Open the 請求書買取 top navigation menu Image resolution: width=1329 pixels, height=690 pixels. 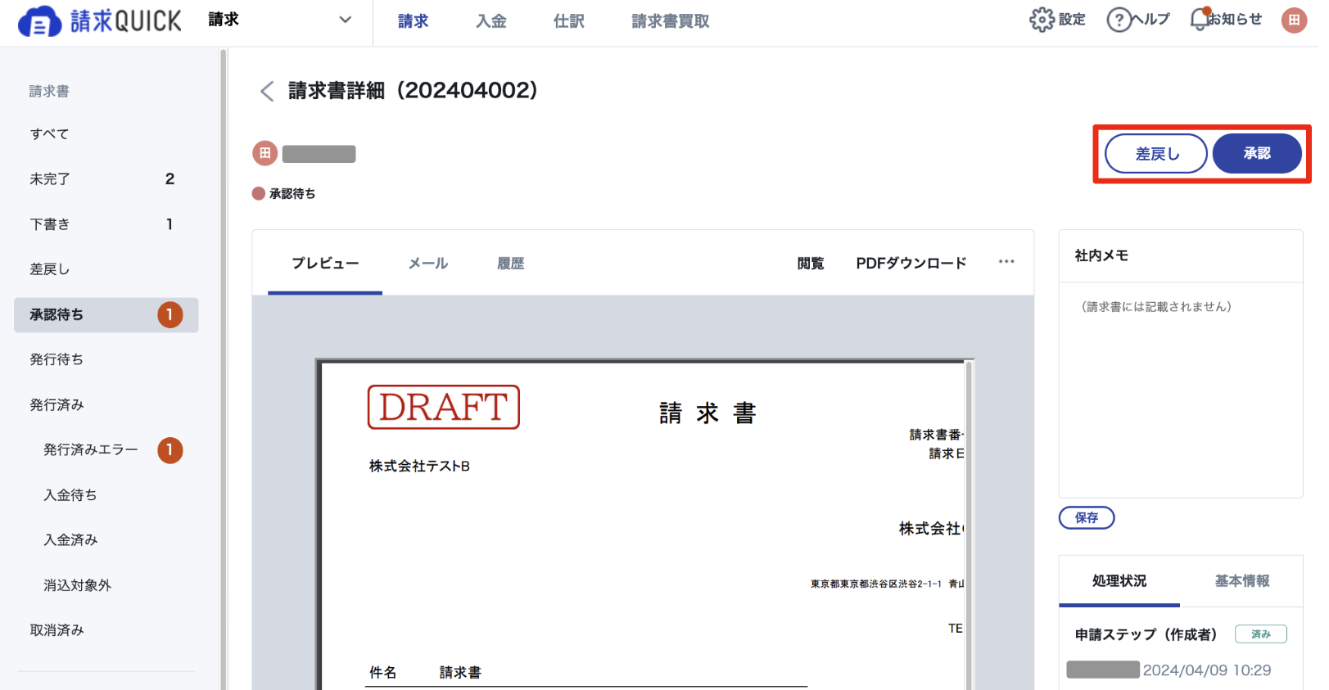(671, 21)
